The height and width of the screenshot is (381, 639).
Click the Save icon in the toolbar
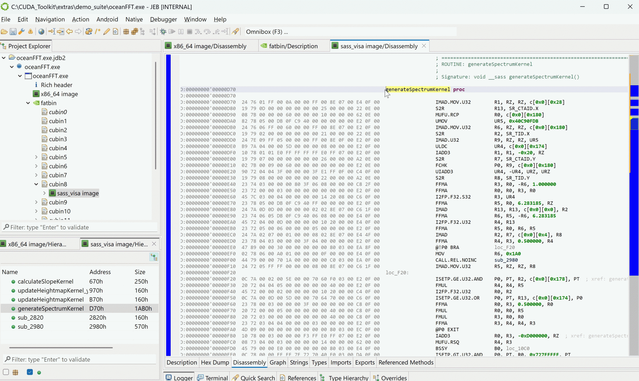(x=13, y=31)
